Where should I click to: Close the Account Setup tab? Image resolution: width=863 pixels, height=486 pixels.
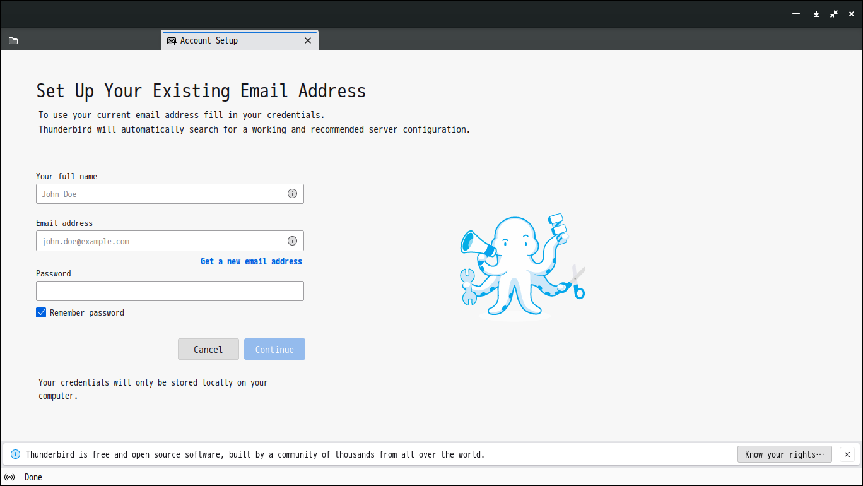coord(308,40)
